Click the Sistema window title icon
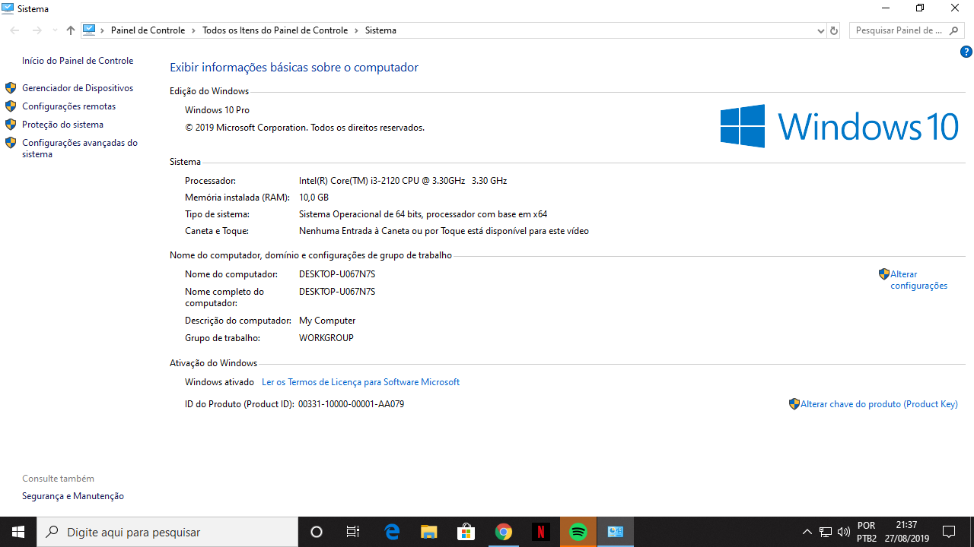Image resolution: width=974 pixels, height=547 pixels. point(8,8)
